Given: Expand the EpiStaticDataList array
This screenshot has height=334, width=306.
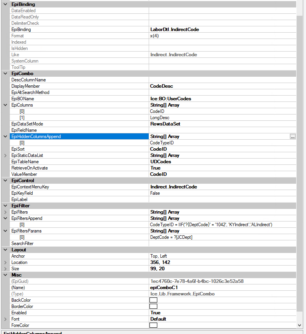Looking at the screenshot, I should click(5, 155).
